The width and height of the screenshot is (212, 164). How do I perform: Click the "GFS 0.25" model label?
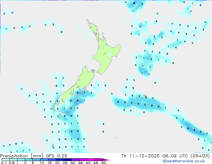click(57, 156)
